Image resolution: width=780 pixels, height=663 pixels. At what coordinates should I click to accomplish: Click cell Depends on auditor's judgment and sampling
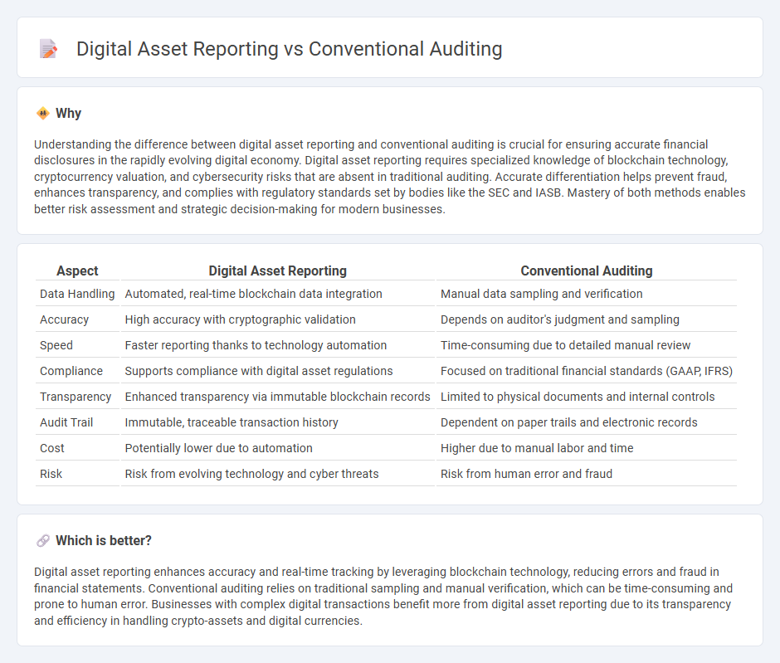[x=587, y=319]
